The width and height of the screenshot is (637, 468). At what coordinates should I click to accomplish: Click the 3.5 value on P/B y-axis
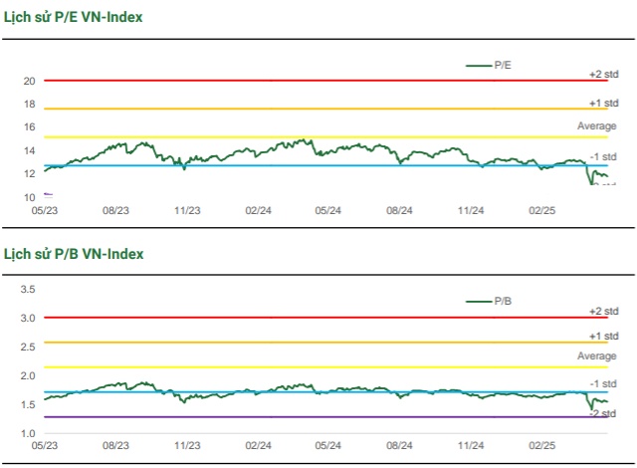click(28, 290)
